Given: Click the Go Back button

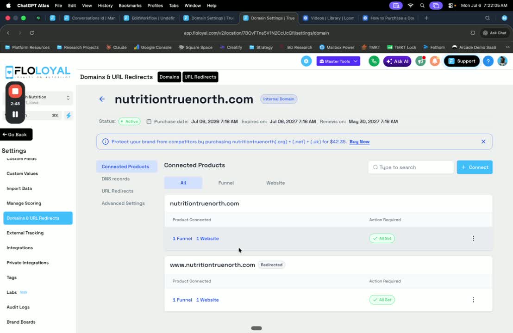Looking at the screenshot, I should tap(15, 134).
